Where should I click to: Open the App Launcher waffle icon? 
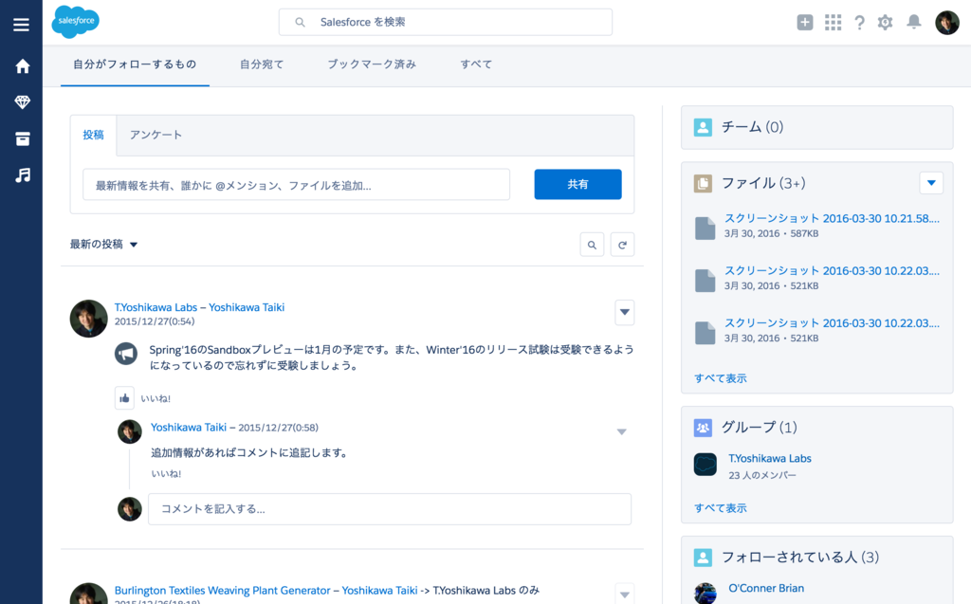pyautogui.click(x=833, y=22)
